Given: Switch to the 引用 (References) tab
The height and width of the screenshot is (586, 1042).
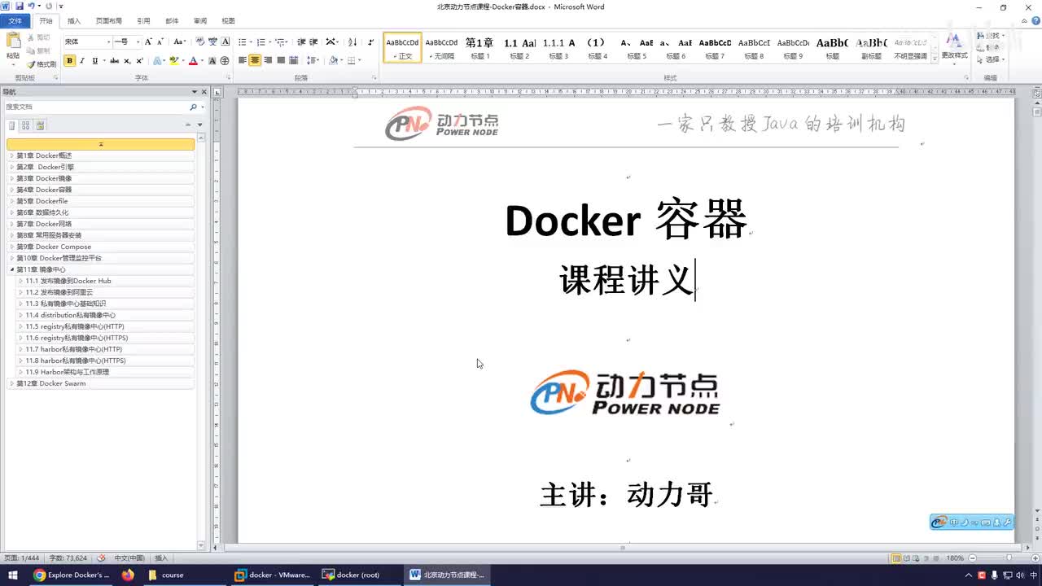Looking at the screenshot, I should pos(143,21).
